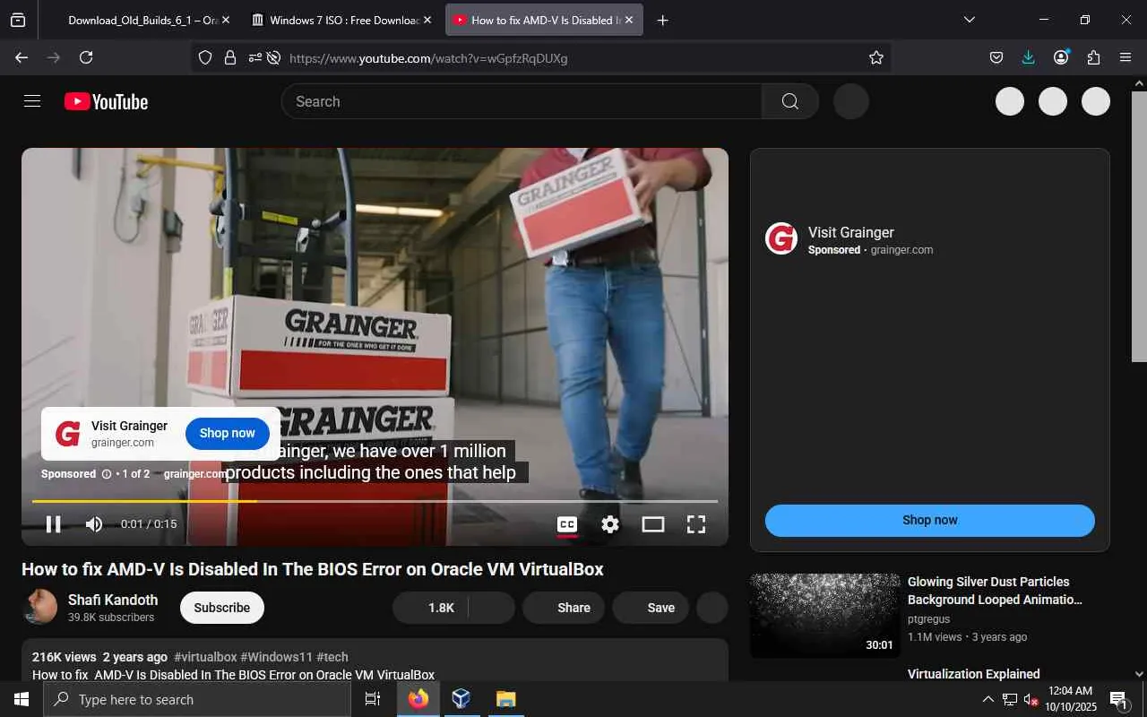Image resolution: width=1147 pixels, height=717 pixels.
Task: Open File Explorer from the taskbar
Action: 505,699
